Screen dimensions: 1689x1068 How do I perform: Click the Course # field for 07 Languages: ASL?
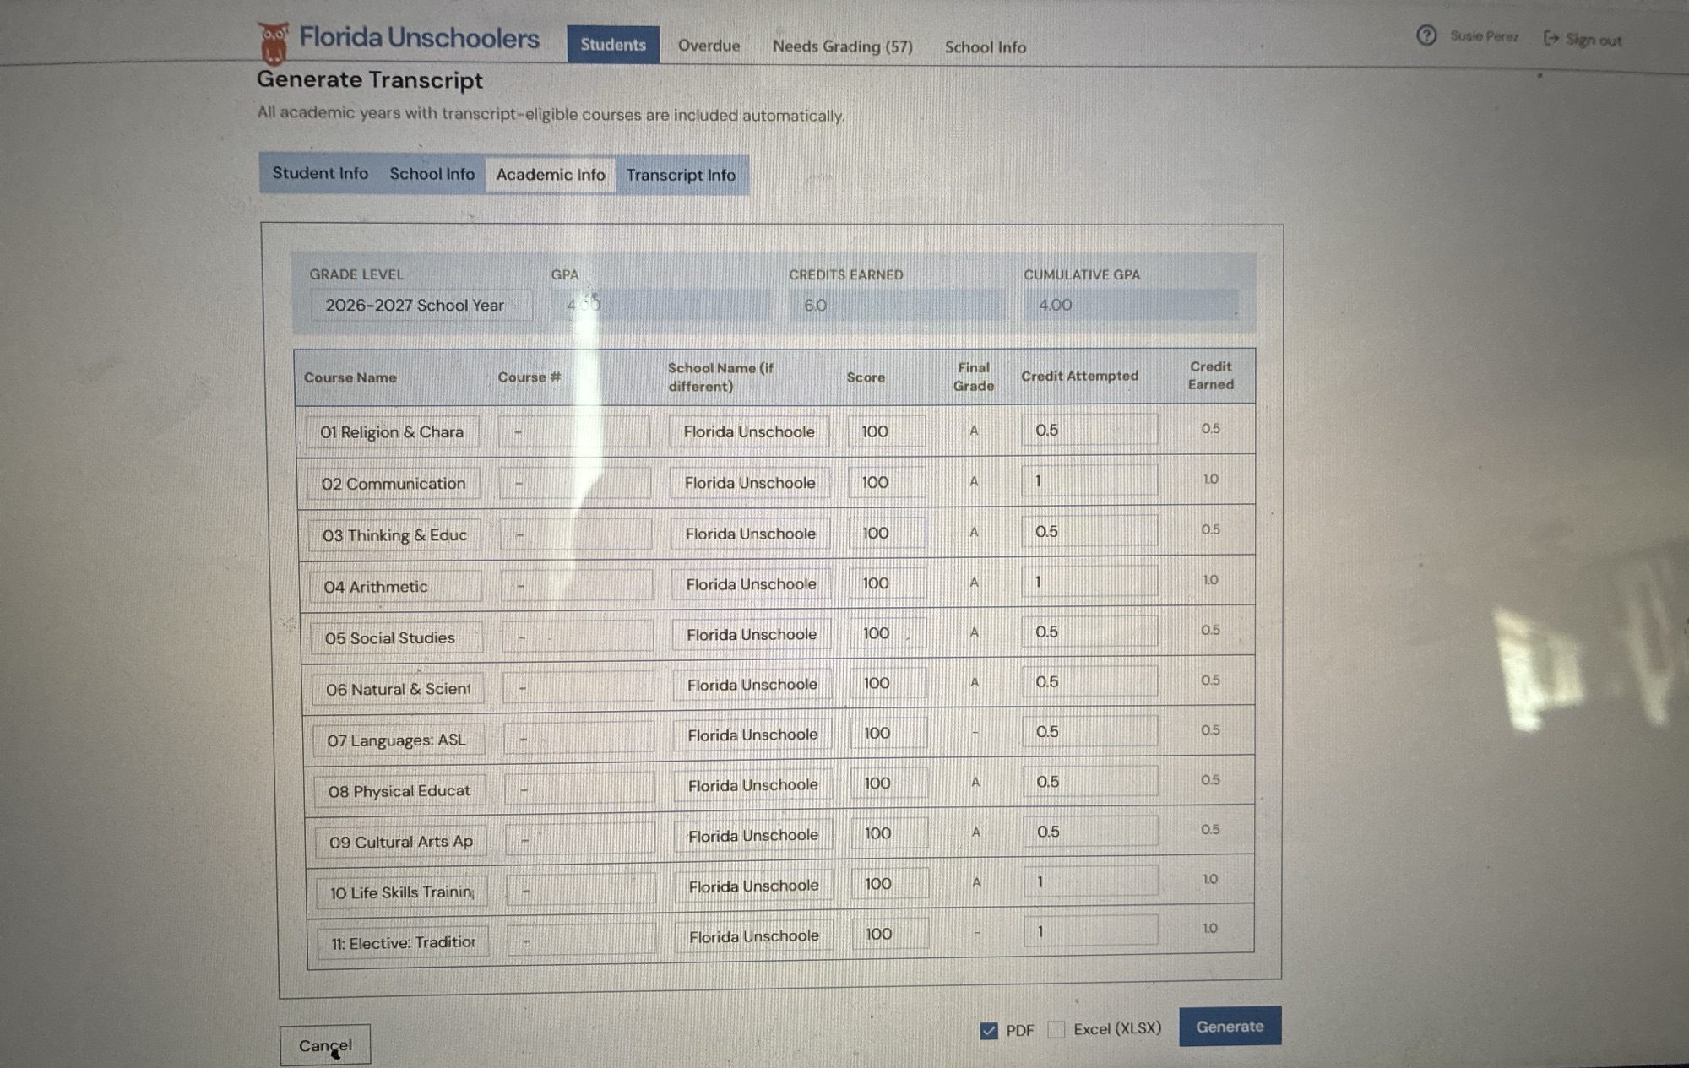click(x=579, y=739)
